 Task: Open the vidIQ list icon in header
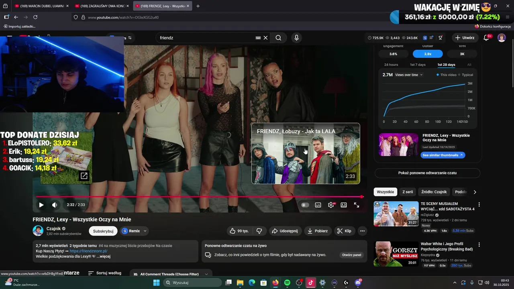[x=431, y=38]
